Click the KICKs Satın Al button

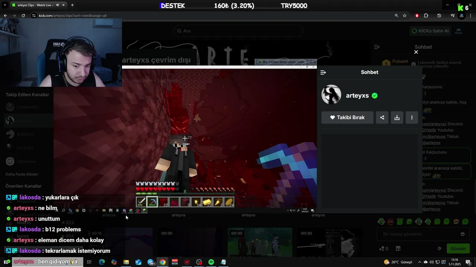tap(431, 31)
